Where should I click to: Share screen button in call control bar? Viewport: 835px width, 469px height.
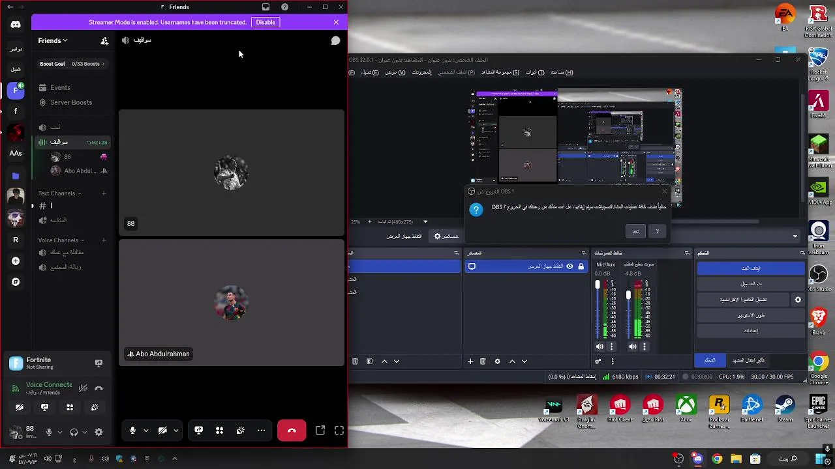click(199, 431)
